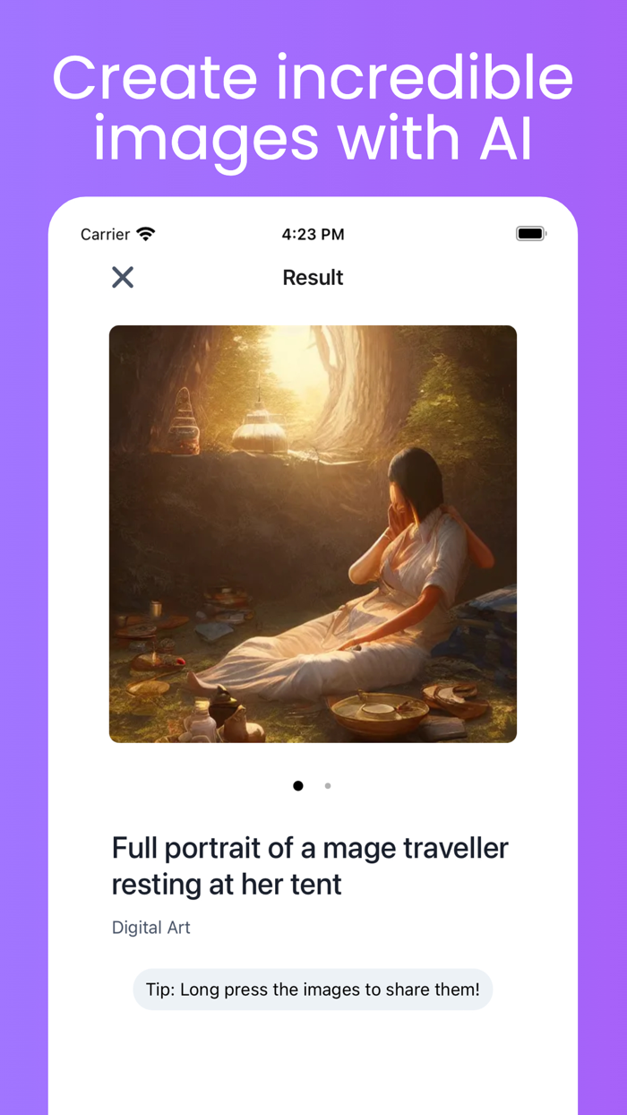Tap the Result screen title
Viewport: 627px width, 1115px height.
point(313,278)
